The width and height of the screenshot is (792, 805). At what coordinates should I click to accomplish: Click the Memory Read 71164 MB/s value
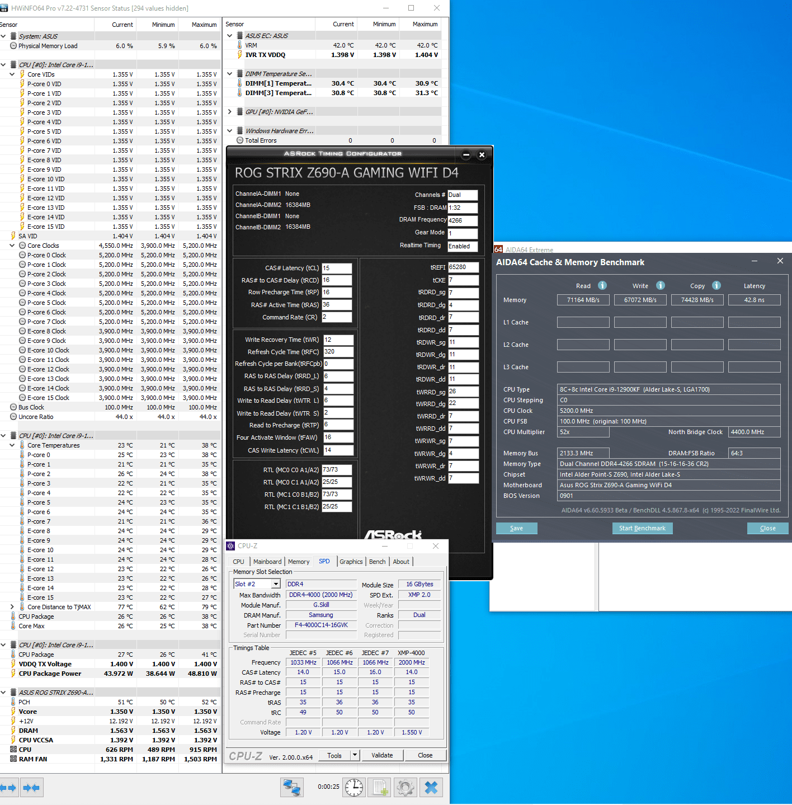point(583,300)
